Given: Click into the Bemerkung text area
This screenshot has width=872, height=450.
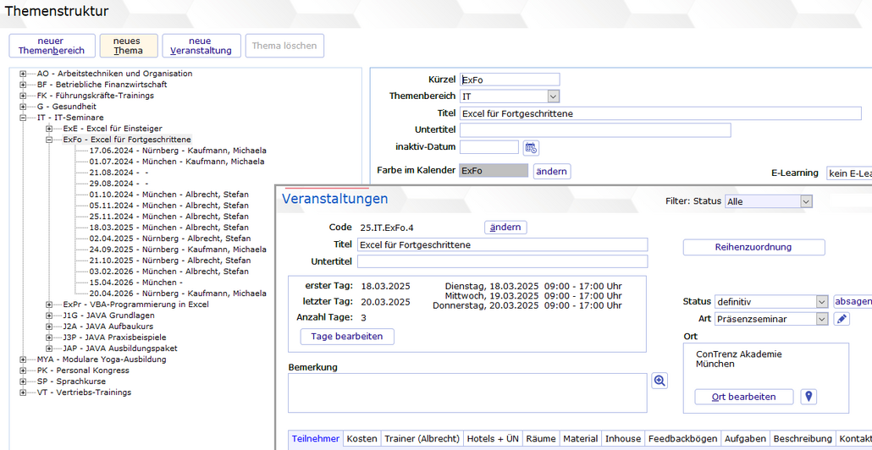Looking at the screenshot, I should [467, 393].
